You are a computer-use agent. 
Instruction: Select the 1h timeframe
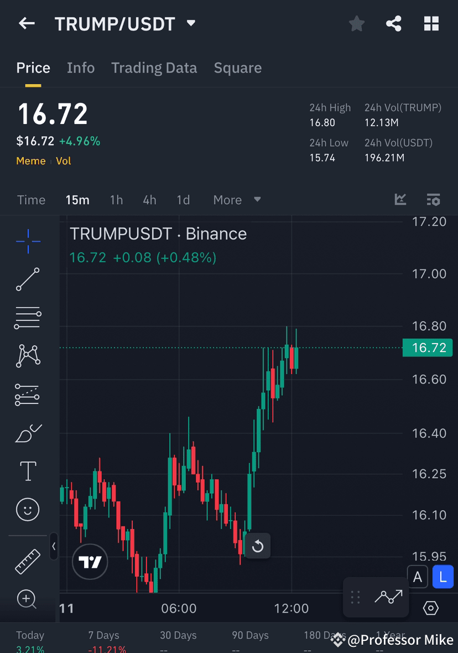[x=116, y=200]
